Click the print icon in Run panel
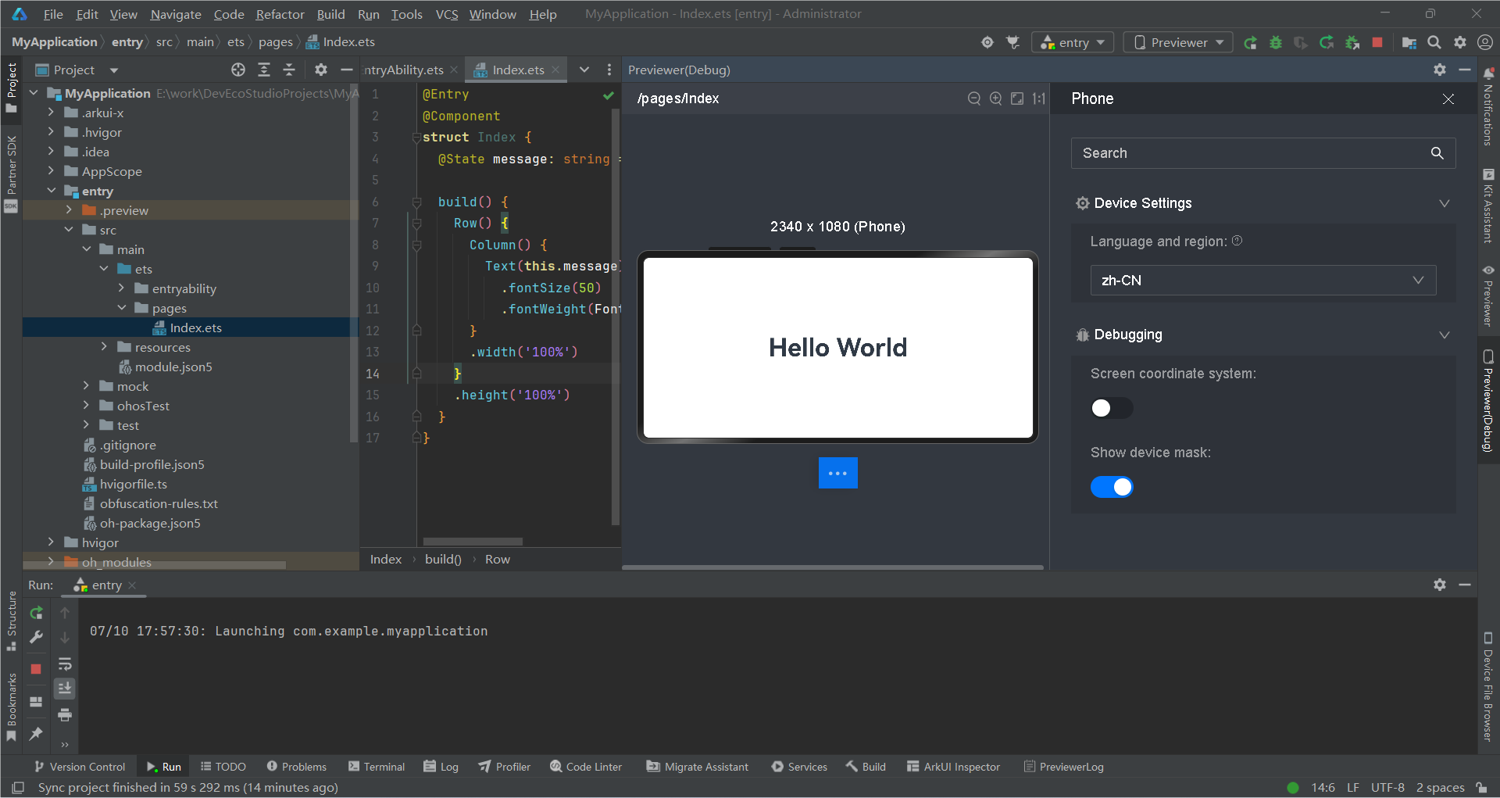This screenshot has height=798, width=1500. point(65,714)
